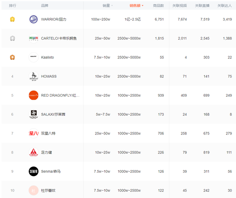Open the 足力健 brand name
This screenshot has height=198, width=236.
pos(46,152)
